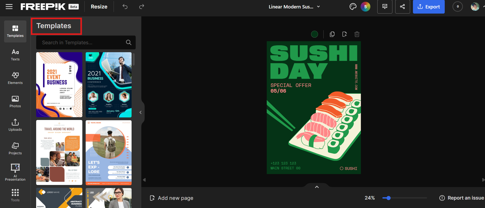Screen dimensions: 485x208
Task: Pick the green page background swatch
Action: coord(314,34)
